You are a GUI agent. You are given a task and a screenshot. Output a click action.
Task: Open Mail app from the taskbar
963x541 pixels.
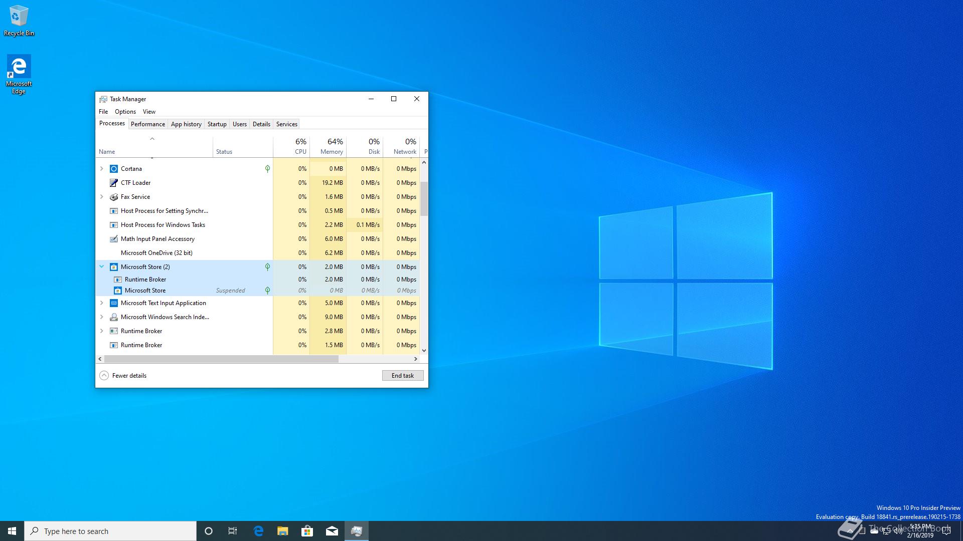[x=332, y=531]
